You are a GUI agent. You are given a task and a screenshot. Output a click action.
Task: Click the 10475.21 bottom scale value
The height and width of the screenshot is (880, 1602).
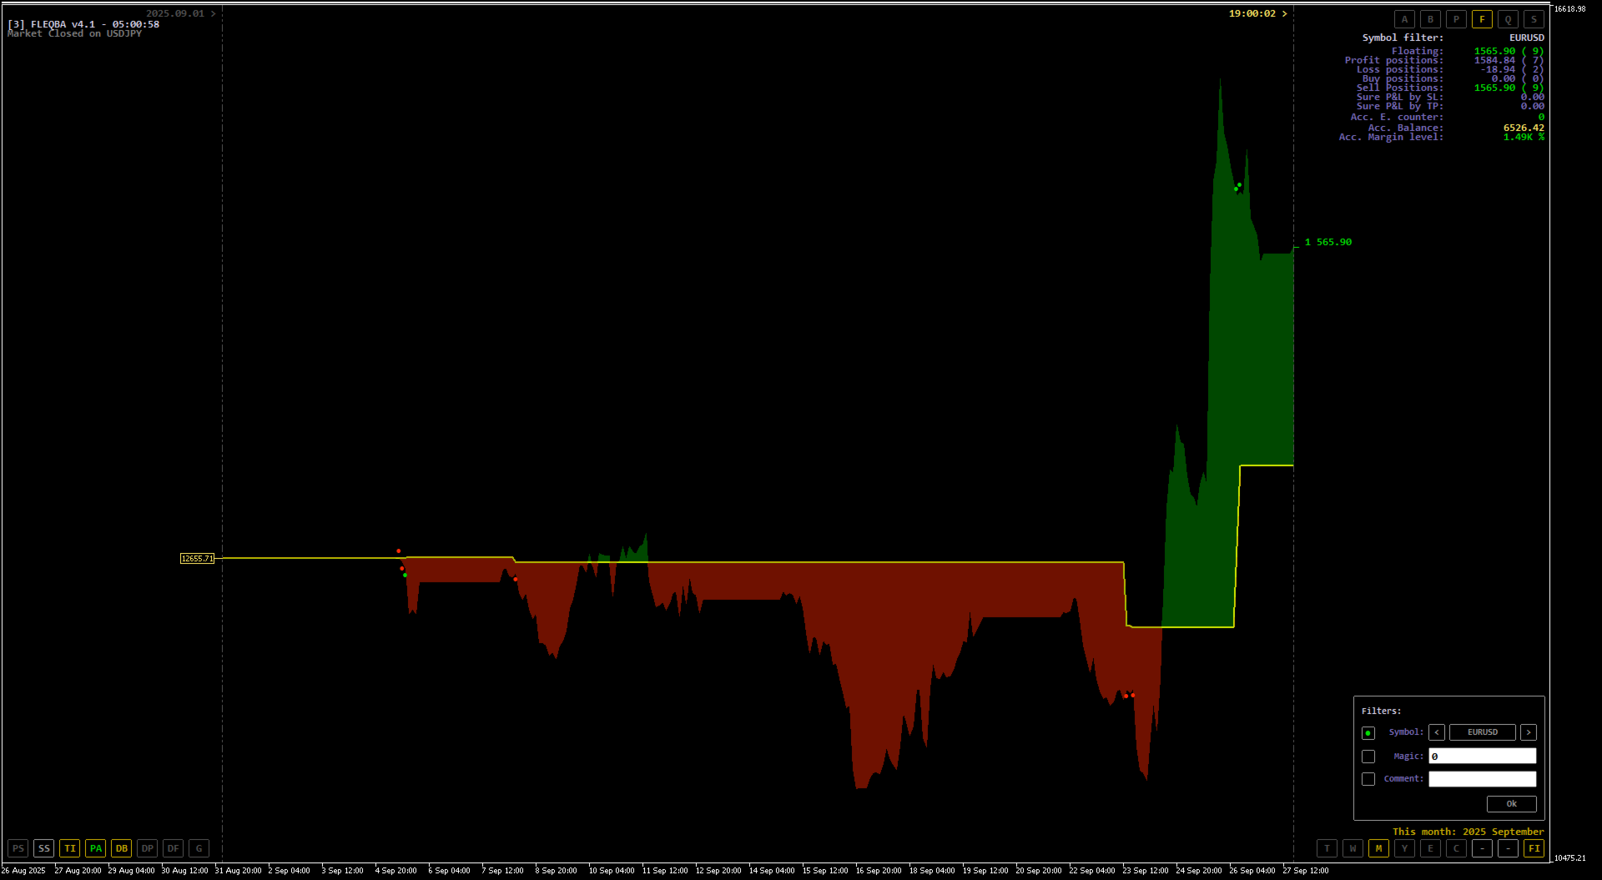coord(1569,858)
